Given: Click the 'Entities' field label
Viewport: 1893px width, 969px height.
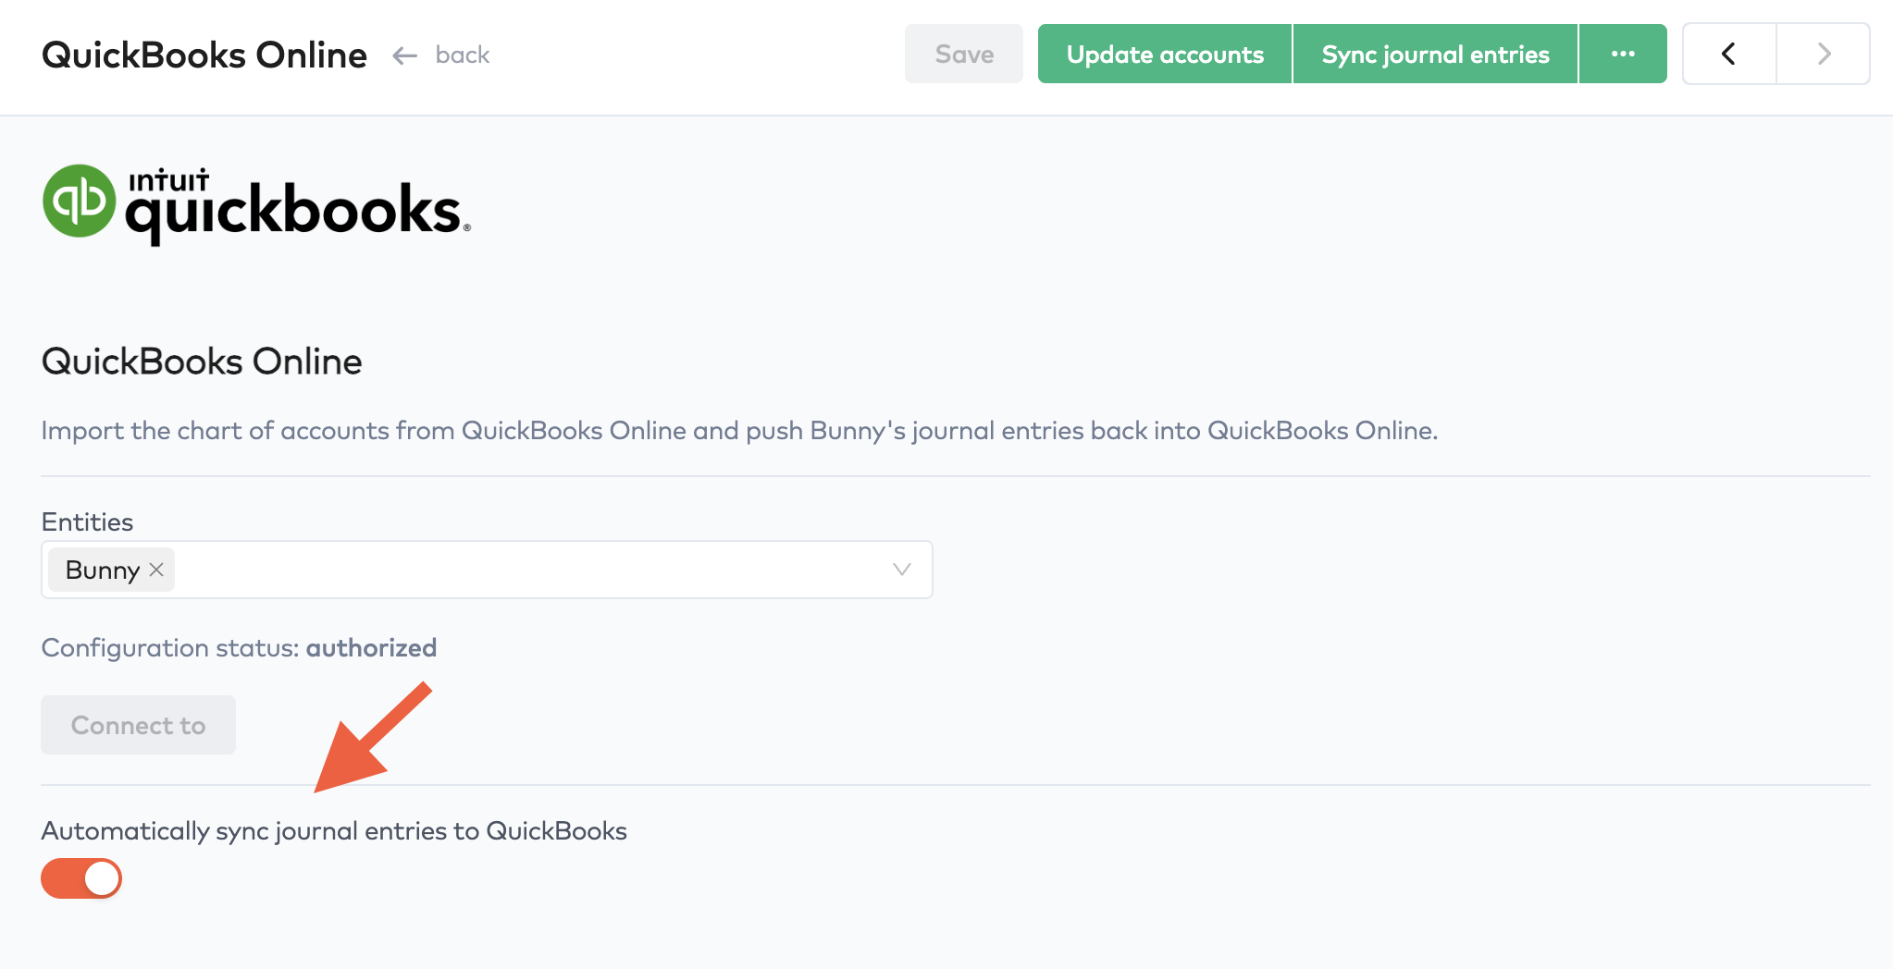Looking at the screenshot, I should pyautogui.click(x=87, y=522).
